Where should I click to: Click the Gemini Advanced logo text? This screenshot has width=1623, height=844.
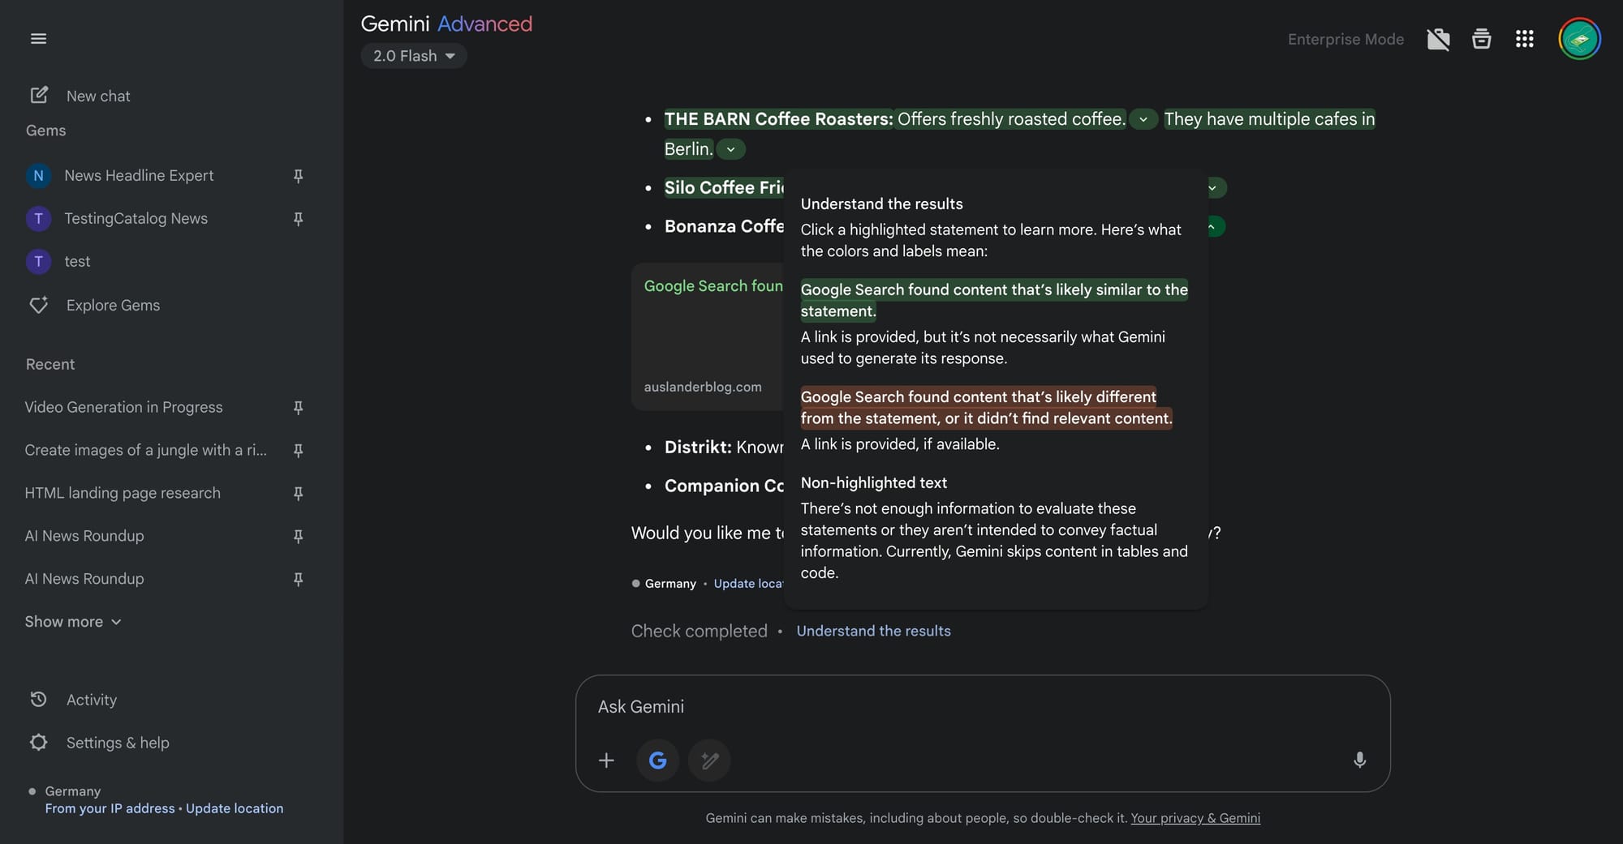click(x=446, y=24)
